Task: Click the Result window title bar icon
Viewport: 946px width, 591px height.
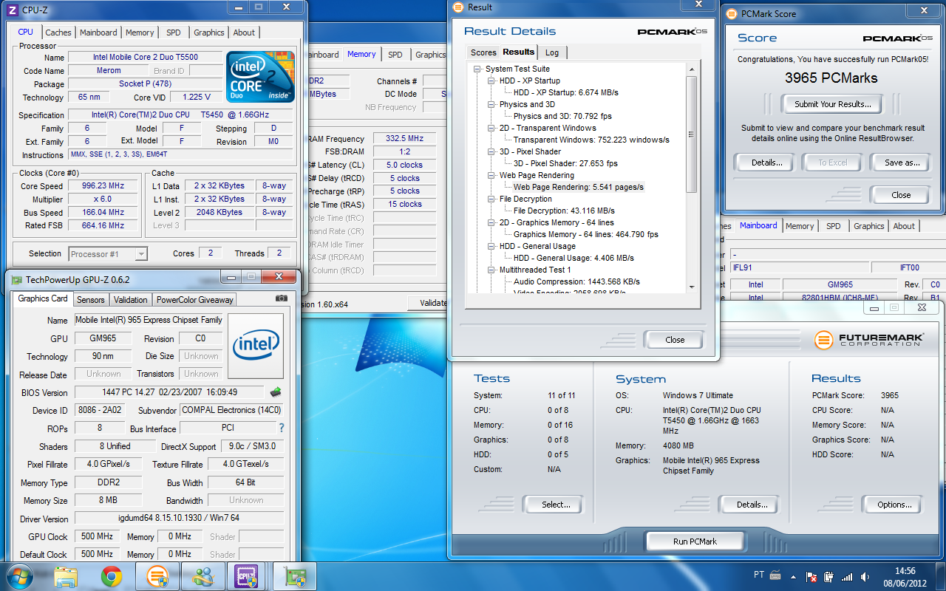Action: click(458, 7)
